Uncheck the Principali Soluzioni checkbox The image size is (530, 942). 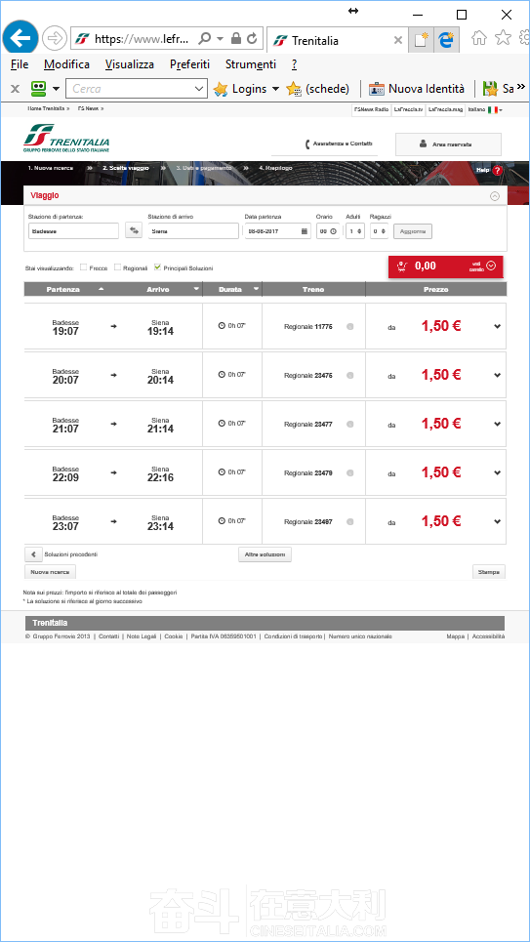157,267
